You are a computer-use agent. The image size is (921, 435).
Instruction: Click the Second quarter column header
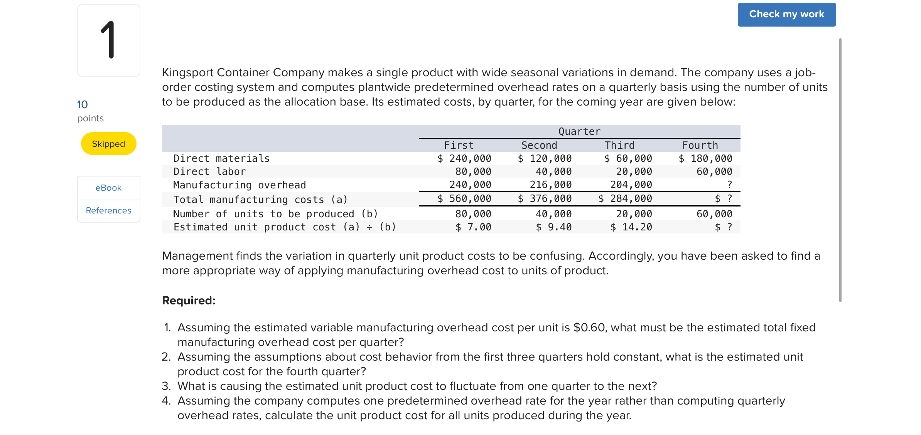pos(539,145)
